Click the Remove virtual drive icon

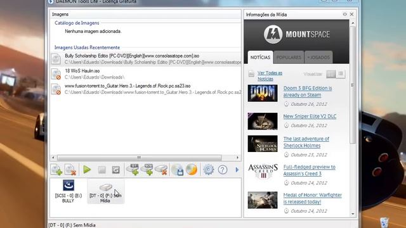coord(161,170)
